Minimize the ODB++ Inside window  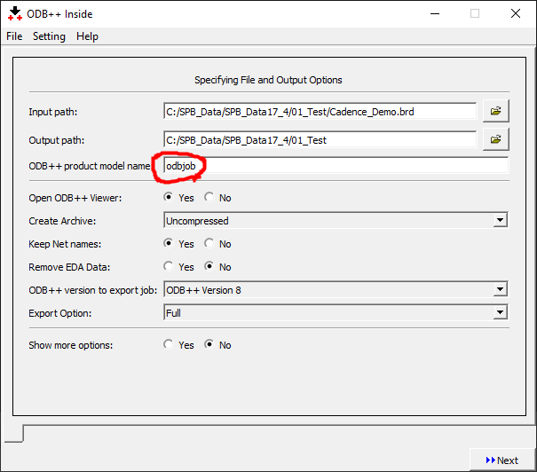click(435, 13)
